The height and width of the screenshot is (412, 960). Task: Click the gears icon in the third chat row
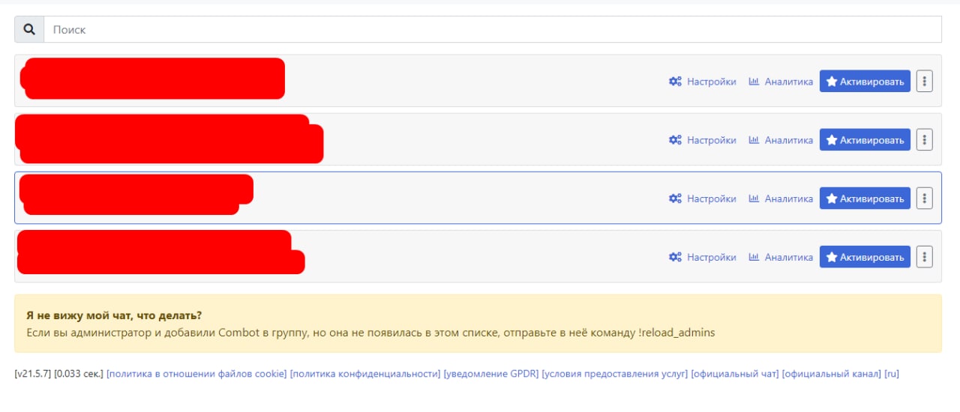(675, 199)
